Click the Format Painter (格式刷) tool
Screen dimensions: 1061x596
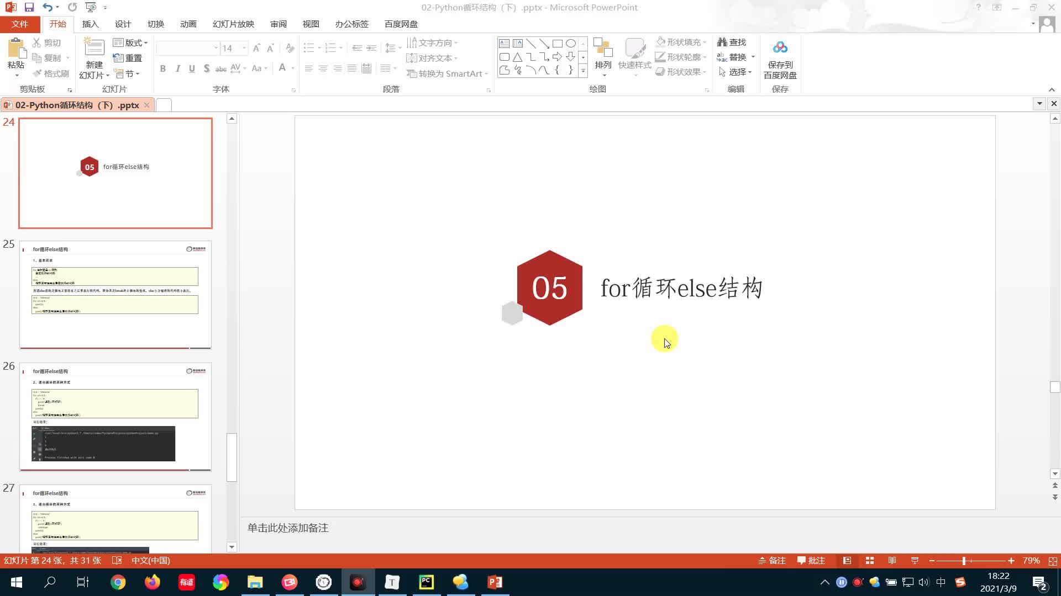click(50, 73)
